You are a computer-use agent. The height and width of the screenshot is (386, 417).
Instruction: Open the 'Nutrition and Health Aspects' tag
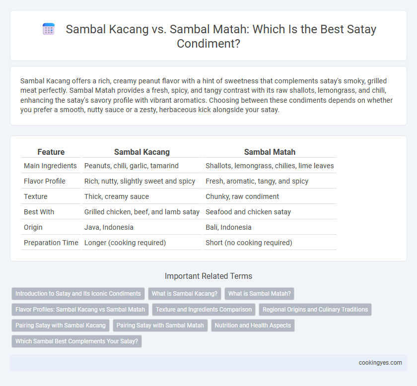pyautogui.click(x=253, y=325)
